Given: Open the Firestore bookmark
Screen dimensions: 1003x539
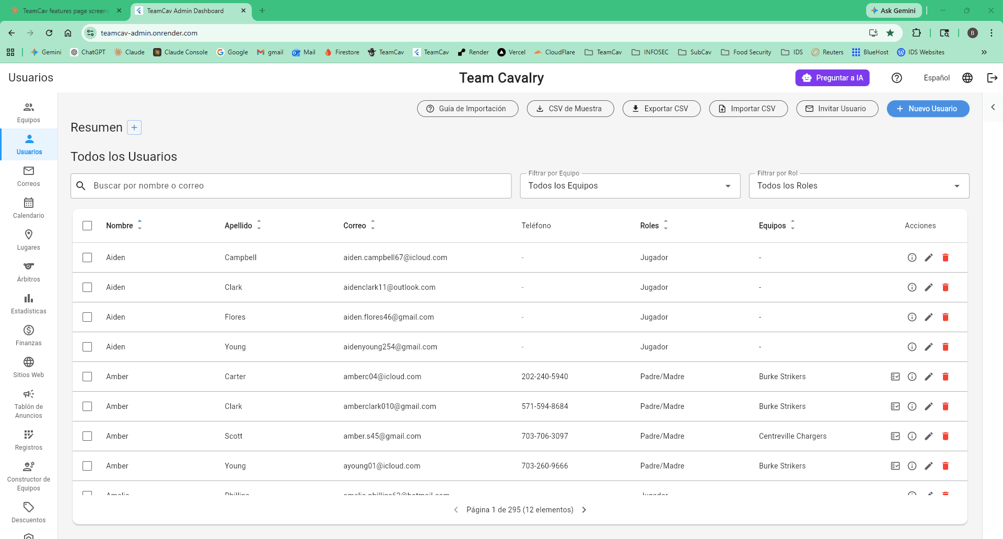Looking at the screenshot, I should click(342, 52).
